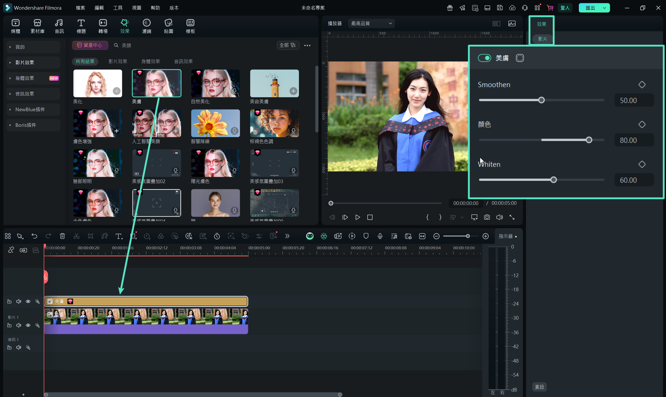
Task: Click the text tool icon in timeline toolbar
Action: click(119, 236)
